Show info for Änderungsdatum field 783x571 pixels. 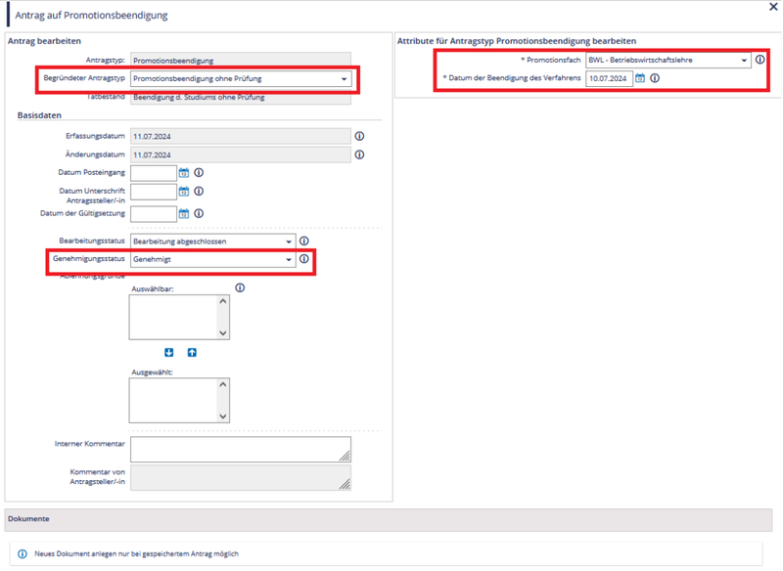tap(359, 154)
